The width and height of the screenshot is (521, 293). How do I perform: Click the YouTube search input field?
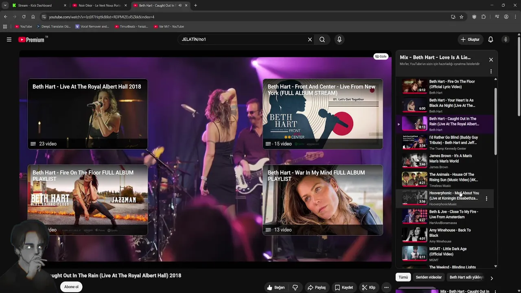(242, 39)
